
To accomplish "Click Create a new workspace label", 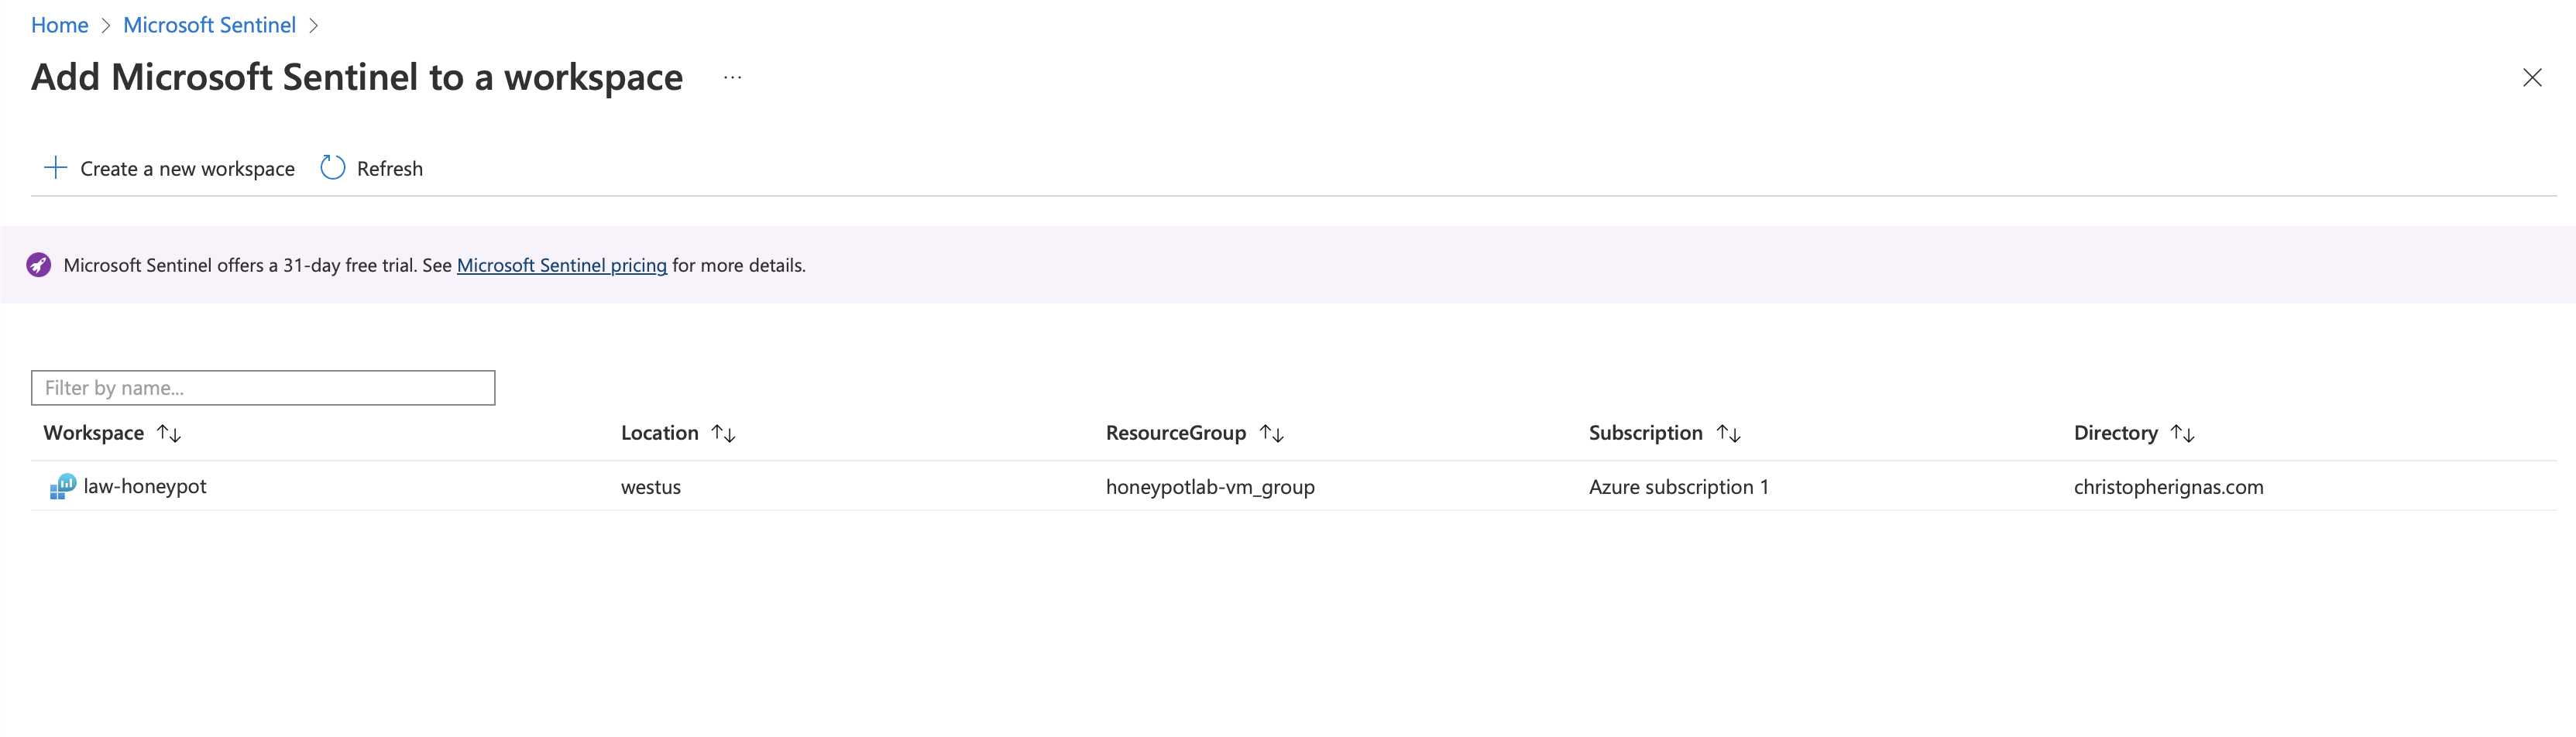I will pyautogui.click(x=187, y=169).
